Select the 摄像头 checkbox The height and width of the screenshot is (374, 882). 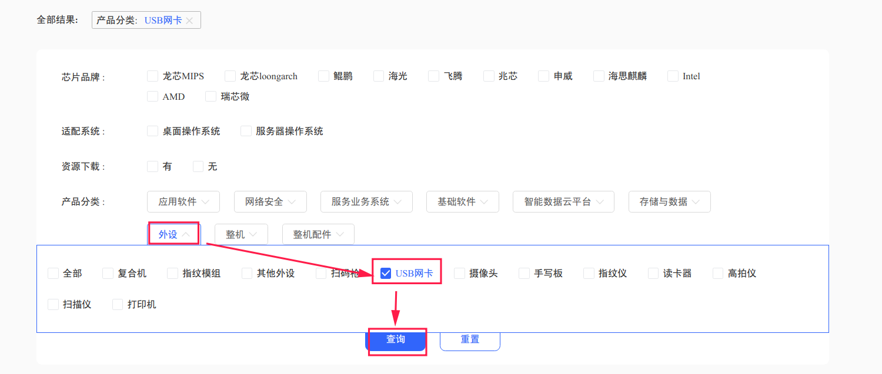pyautogui.click(x=459, y=273)
